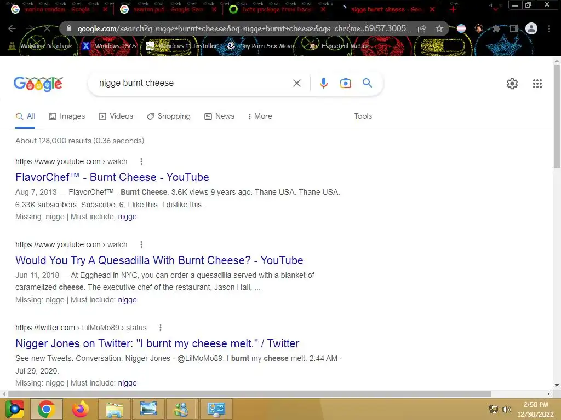
Task: Click the horizontal scrollbar right arrow
Action: [x=549, y=394]
